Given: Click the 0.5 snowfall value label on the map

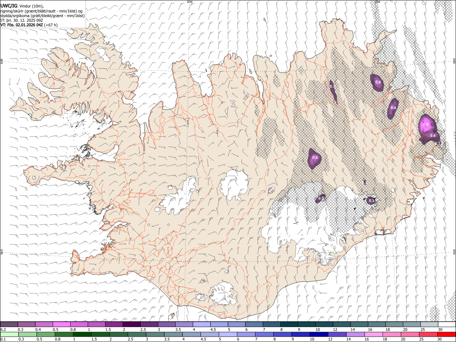Looking at the screenshot, I should tap(315, 157).
